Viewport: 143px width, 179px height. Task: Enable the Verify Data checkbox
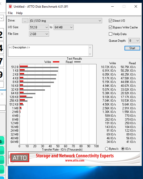[x=110, y=34]
